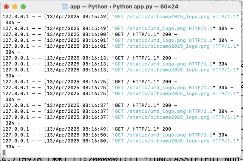This screenshot has width=243, height=161.
Task: Click the 08:16:37 umd_logo.png line
Action: click(118, 111)
